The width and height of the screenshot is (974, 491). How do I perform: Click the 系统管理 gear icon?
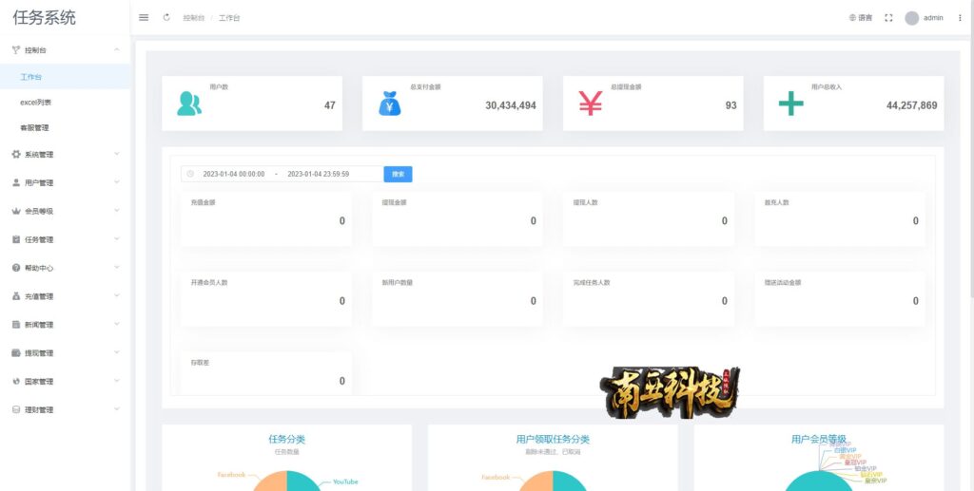[16, 155]
